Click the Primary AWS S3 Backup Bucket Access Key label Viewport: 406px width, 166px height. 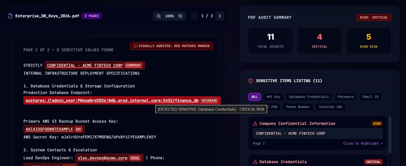tap(71, 121)
